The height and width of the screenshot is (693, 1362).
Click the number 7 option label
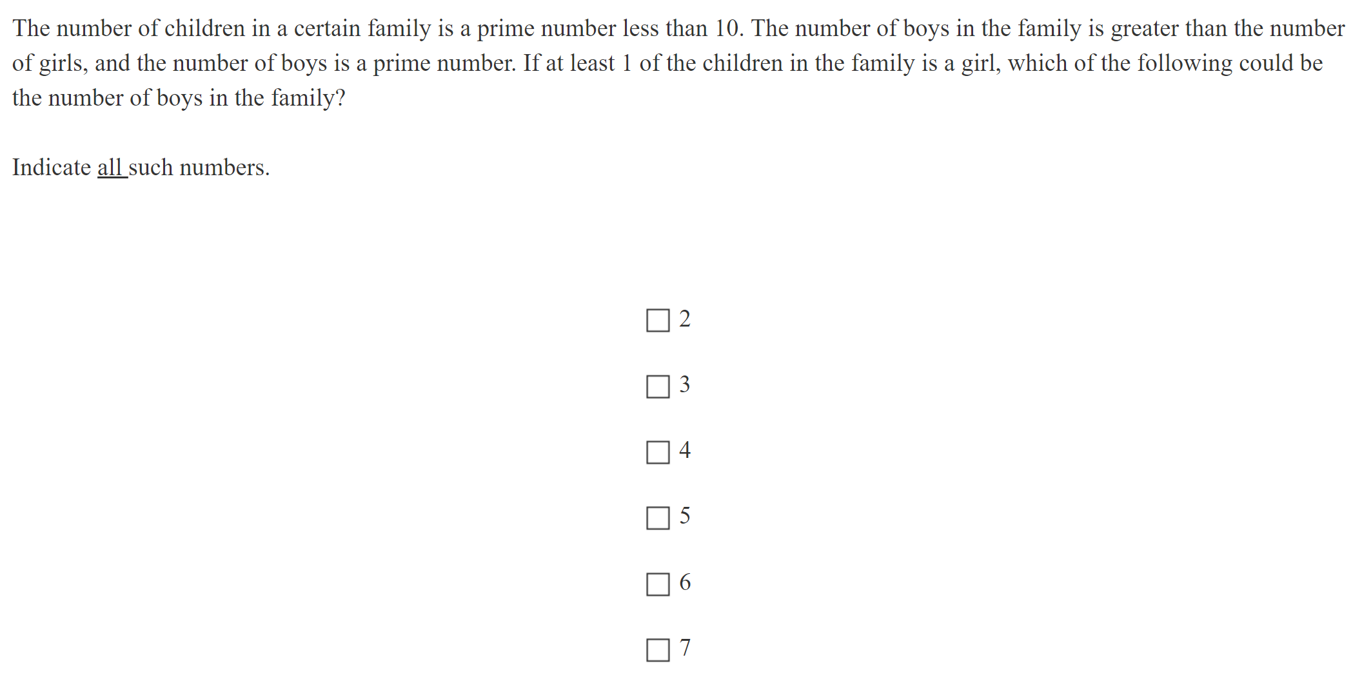[x=685, y=648]
